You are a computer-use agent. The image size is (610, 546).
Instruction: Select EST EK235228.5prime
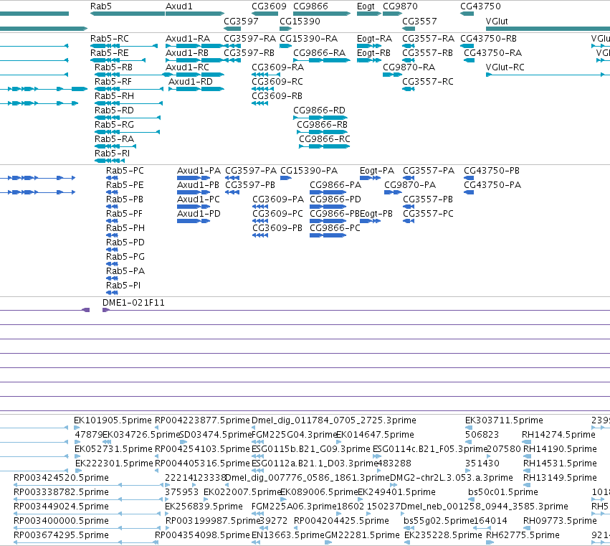(443, 535)
